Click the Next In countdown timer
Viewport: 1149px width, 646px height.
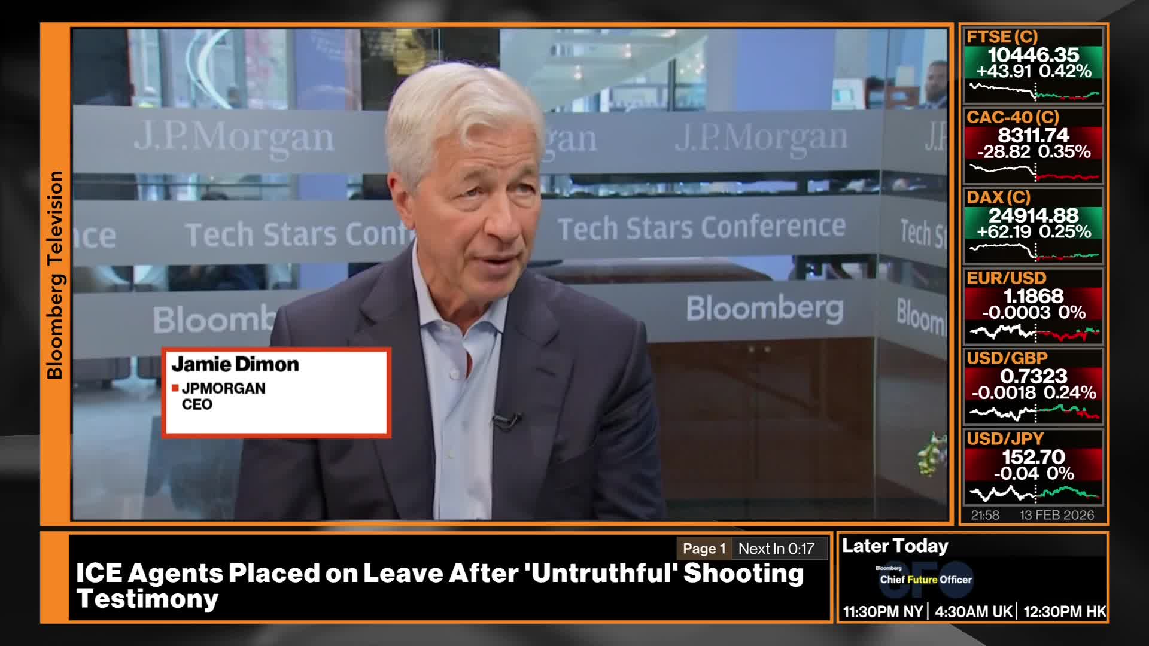coord(776,549)
